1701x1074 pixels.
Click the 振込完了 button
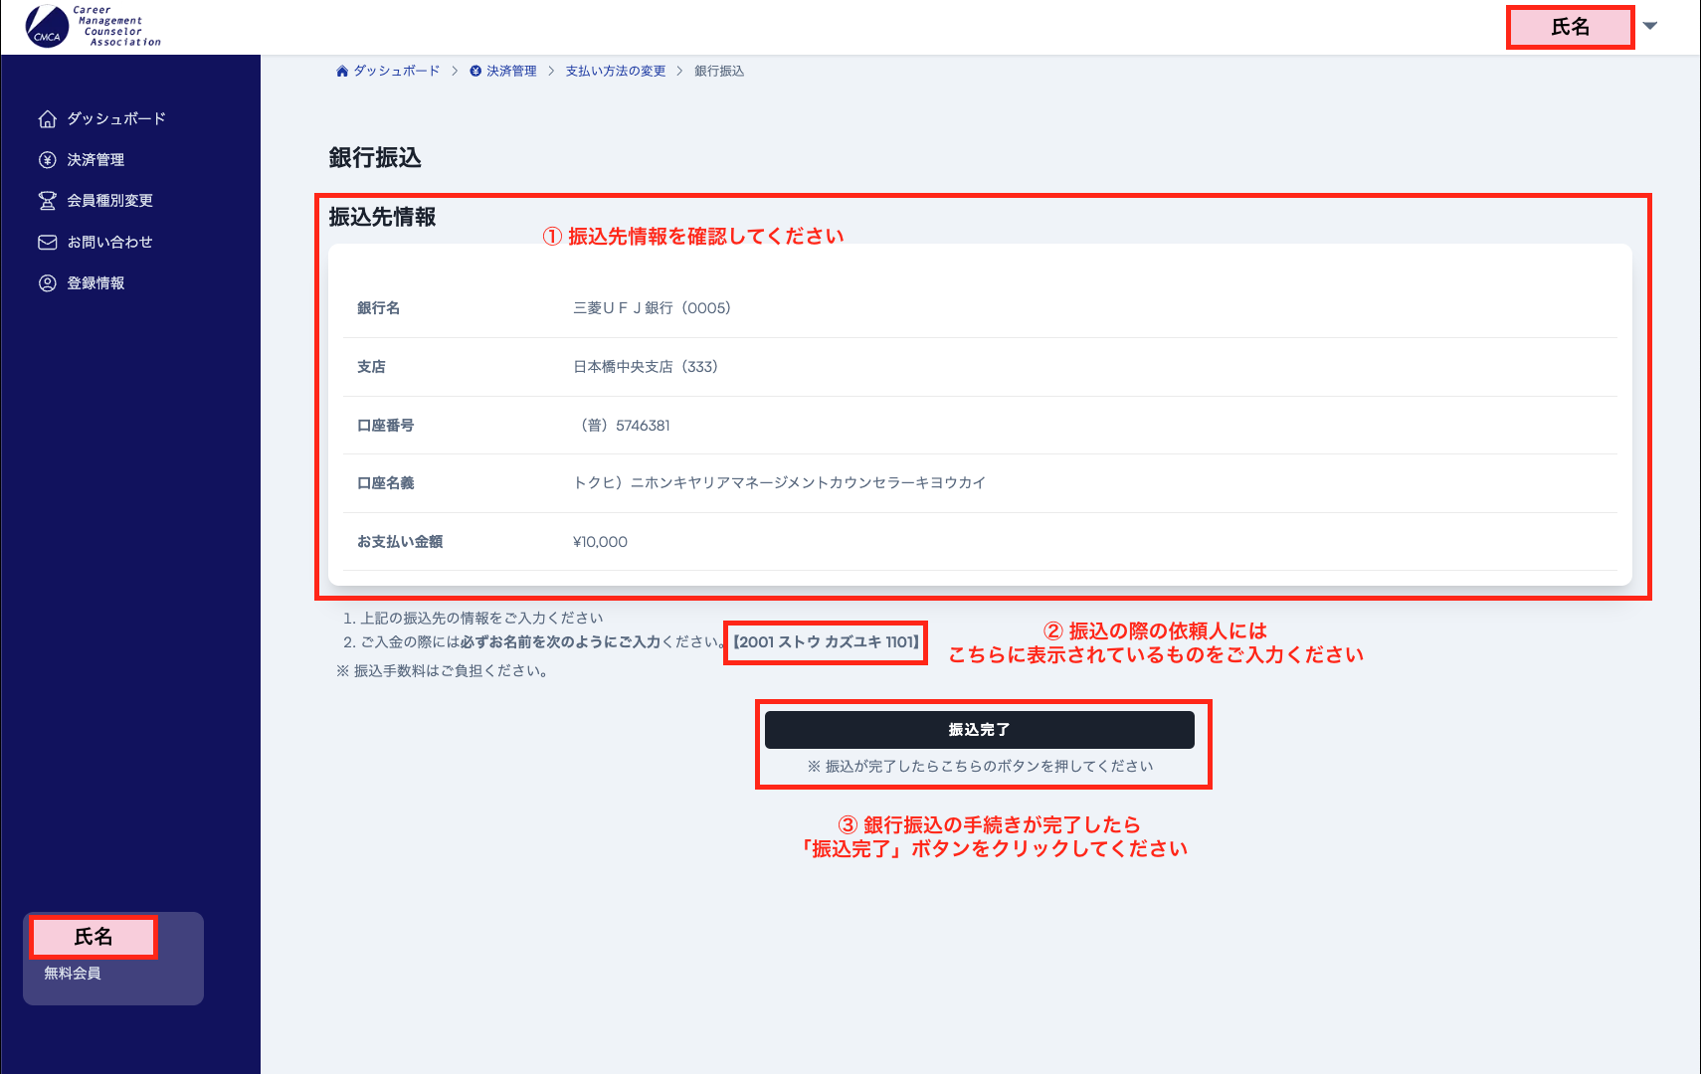pyautogui.click(x=980, y=730)
